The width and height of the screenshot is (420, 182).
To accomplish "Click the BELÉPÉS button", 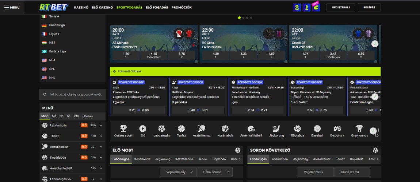I will (369, 8).
